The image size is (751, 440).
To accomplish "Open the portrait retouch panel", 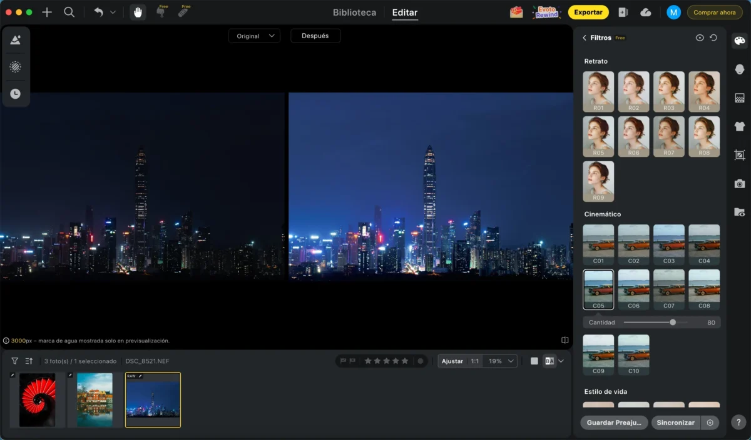I will click(x=739, y=69).
